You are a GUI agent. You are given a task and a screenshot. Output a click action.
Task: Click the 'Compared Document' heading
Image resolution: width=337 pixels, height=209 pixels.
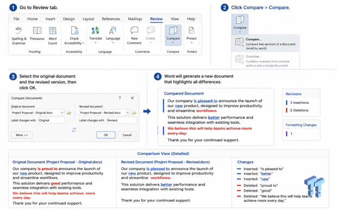click(x=184, y=93)
